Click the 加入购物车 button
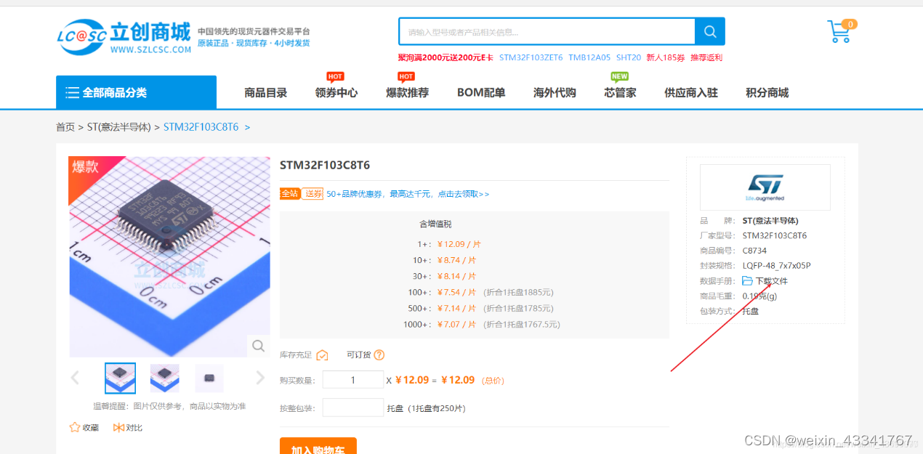This screenshot has width=923, height=454. point(318,446)
